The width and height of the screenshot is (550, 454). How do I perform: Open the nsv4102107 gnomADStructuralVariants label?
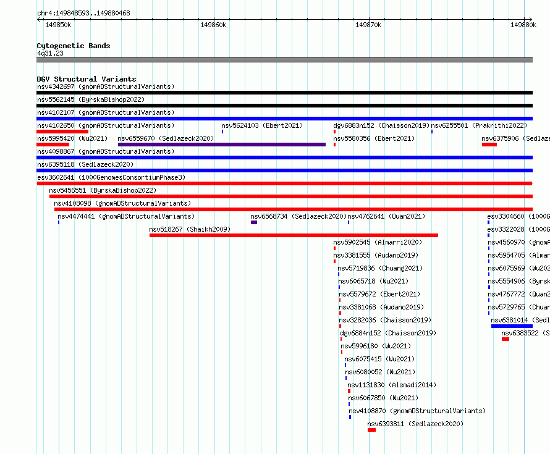[106, 112]
